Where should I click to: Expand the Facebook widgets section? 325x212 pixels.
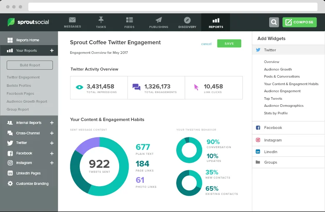pos(273,128)
